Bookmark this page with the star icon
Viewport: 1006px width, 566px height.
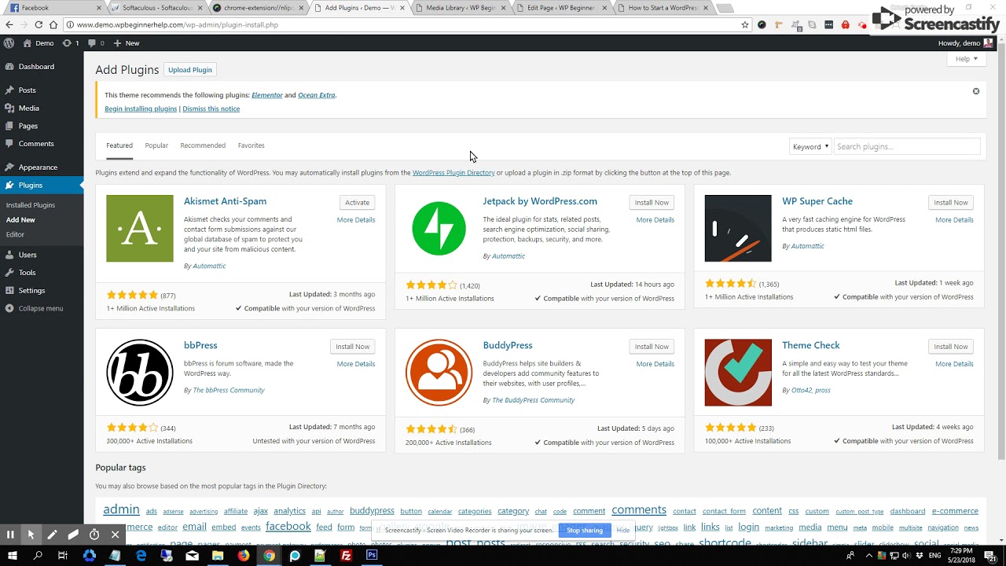pyautogui.click(x=745, y=24)
